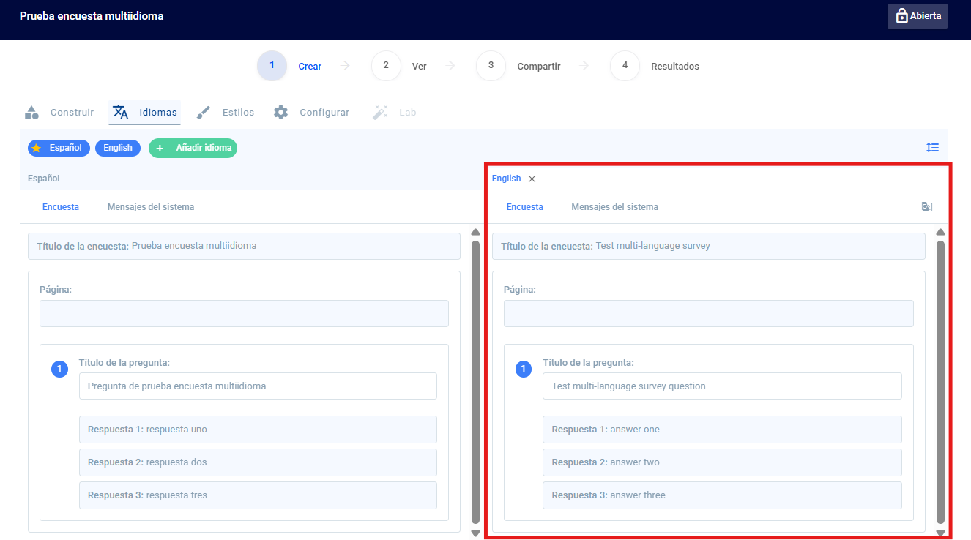This screenshot has height=540, width=971.
Task: Select the English language chip
Action: click(x=118, y=148)
